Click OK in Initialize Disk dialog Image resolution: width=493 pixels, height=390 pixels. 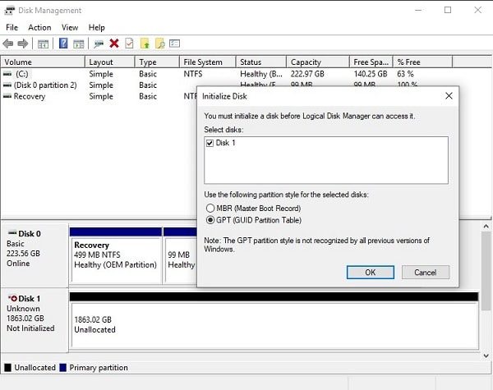(370, 272)
